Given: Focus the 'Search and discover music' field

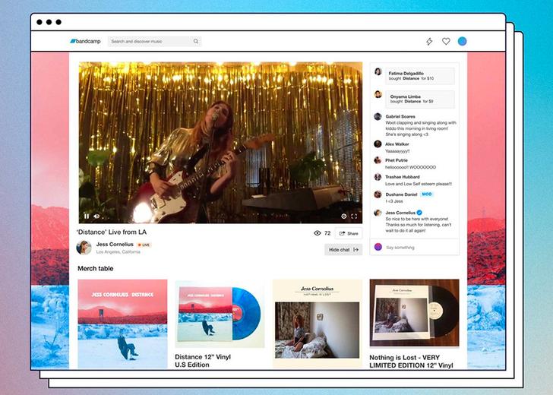Looking at the screenshot, I should 154,41.
